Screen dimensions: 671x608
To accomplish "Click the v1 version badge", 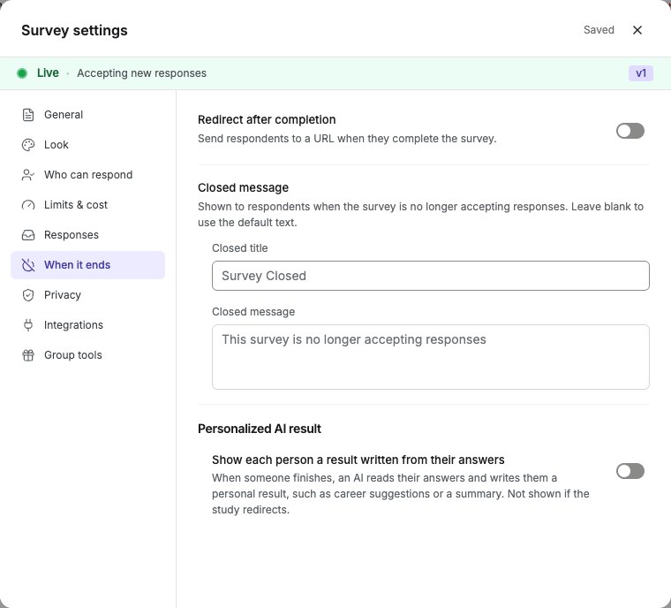I will (641, 73).
